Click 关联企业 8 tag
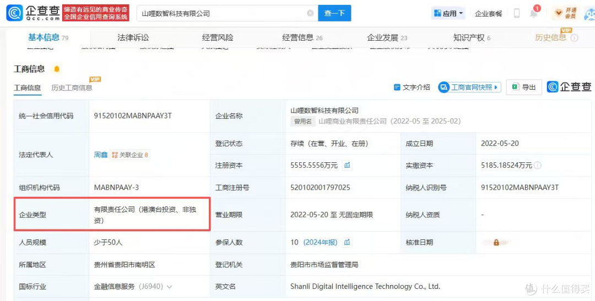 pos(130,155)
